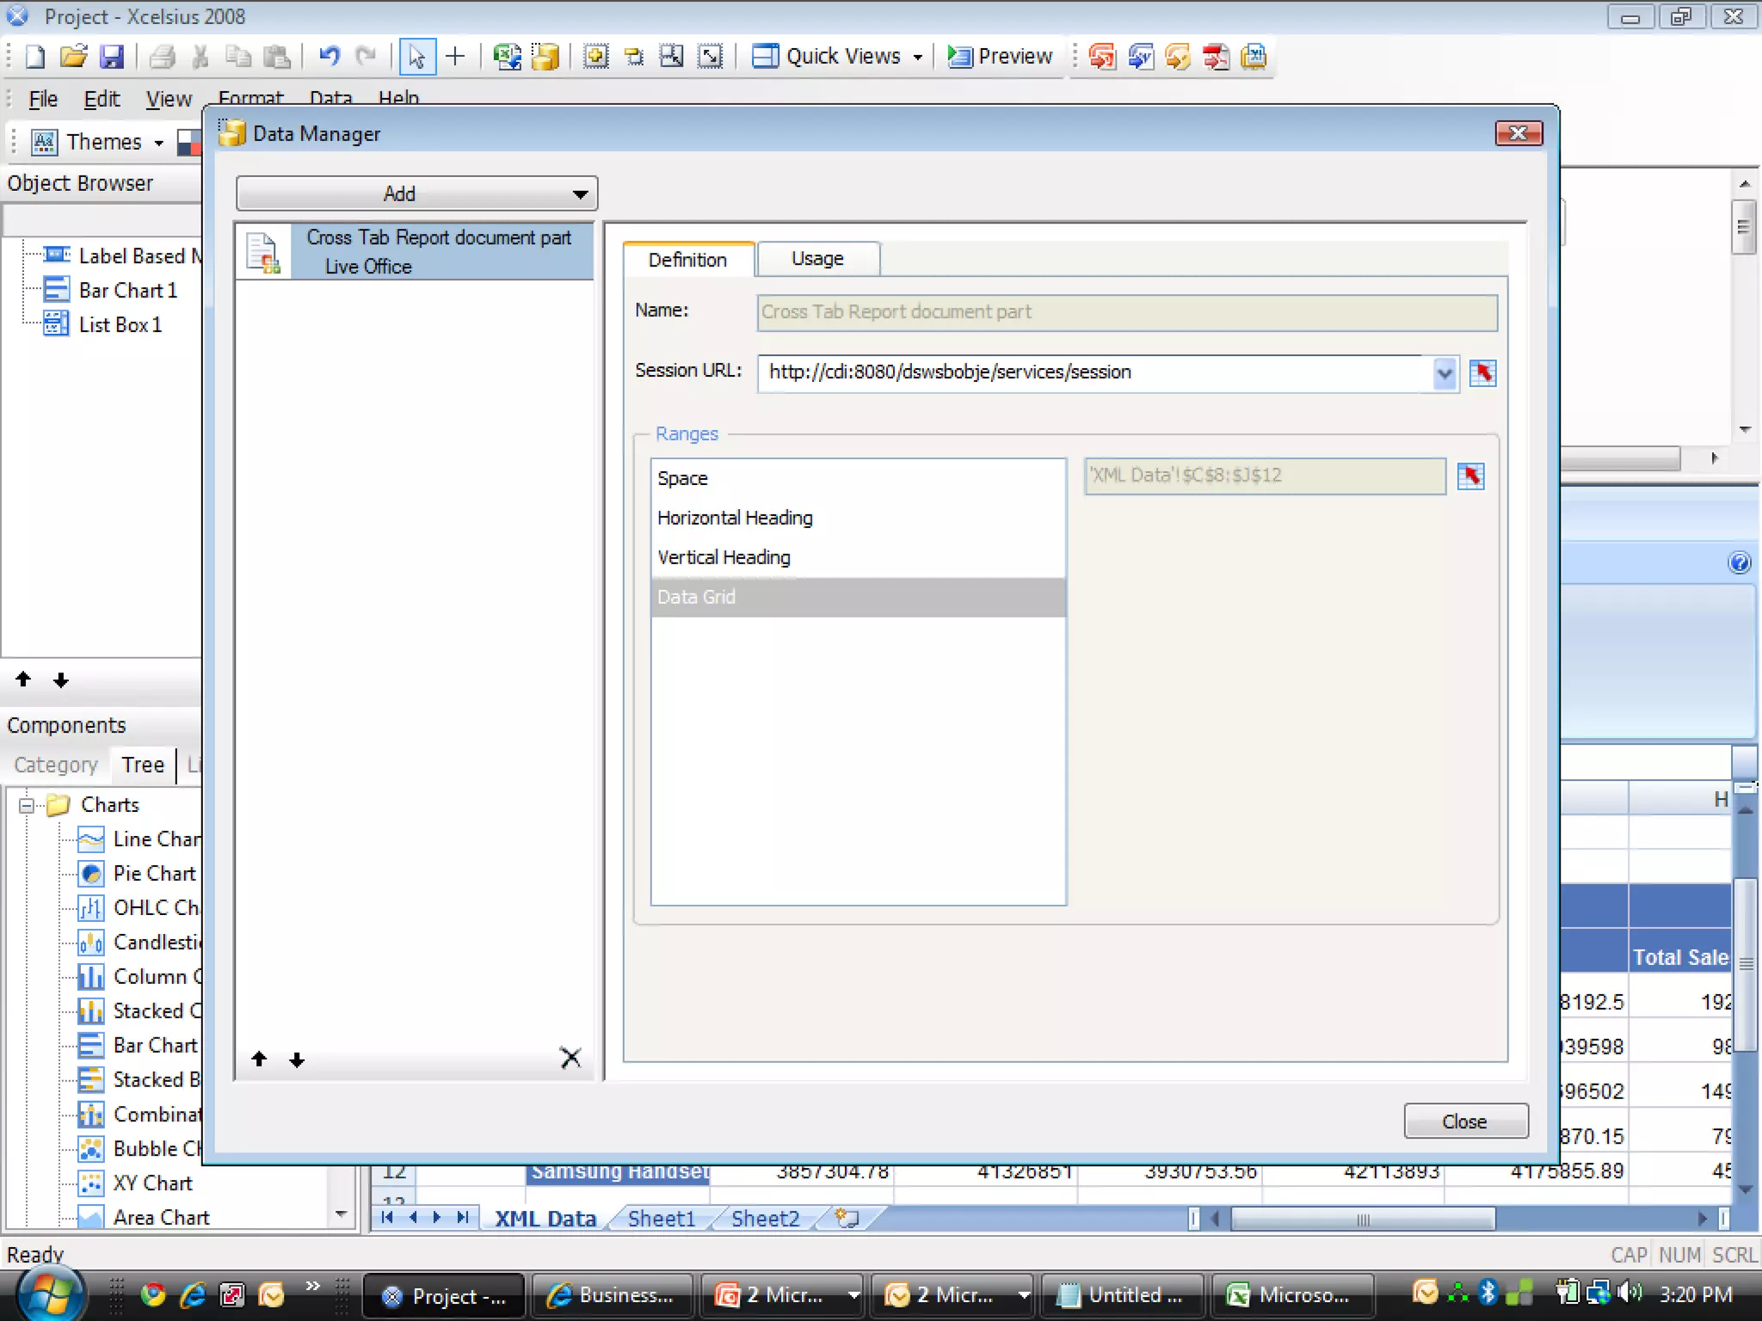1762x1321 pixels.
Task: Click the Save disk toolbar icon
Action: pos(112,57)
